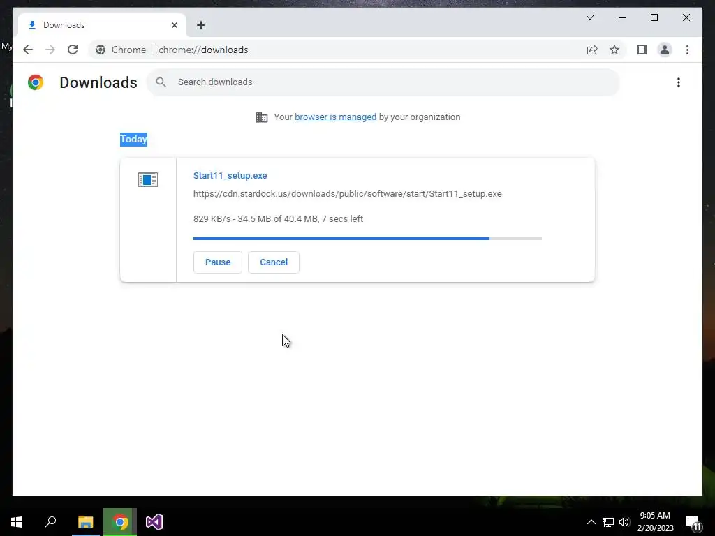
Task: Open the Downloads page more actions menu
Action: pyautogui.click(x=679, y=82)
